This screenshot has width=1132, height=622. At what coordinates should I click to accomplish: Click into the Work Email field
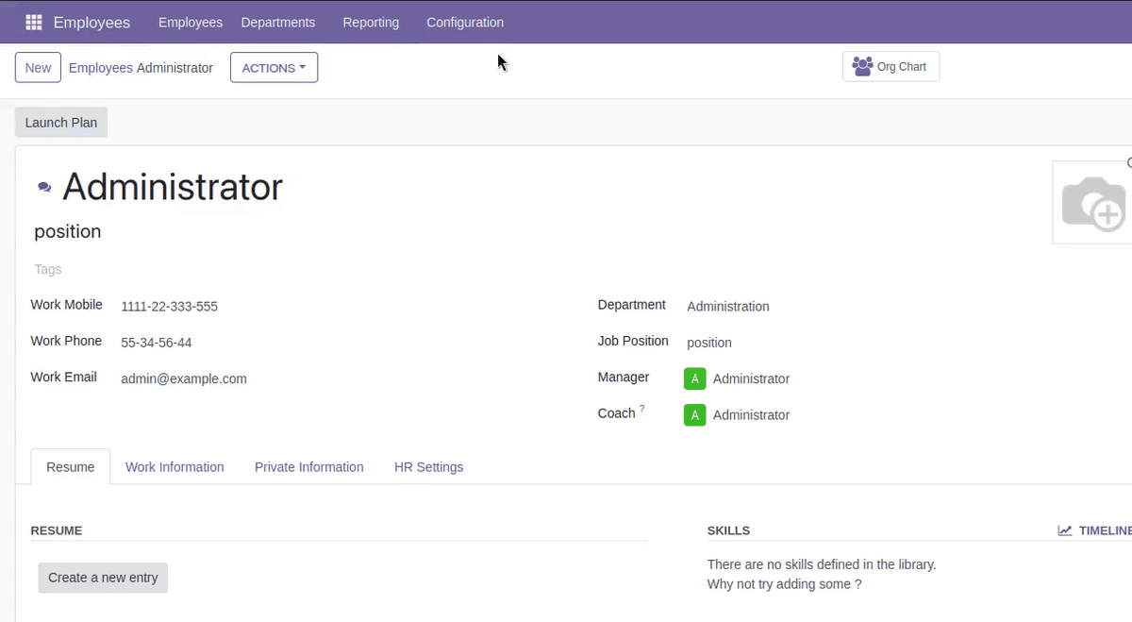point(283,378)
